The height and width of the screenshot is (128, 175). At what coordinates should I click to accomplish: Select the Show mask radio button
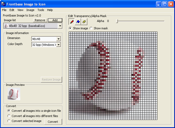click(x=91, y=28)
